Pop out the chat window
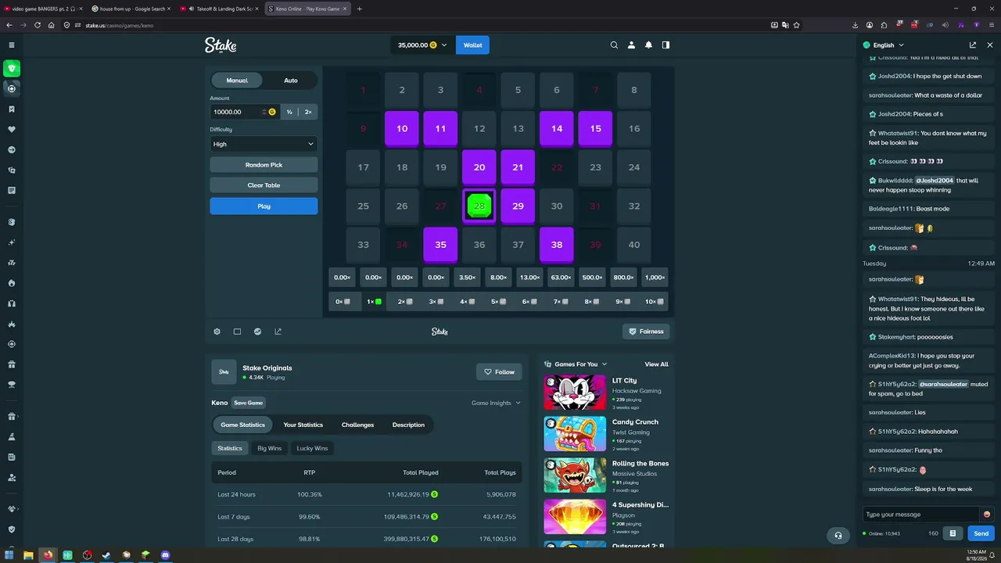The image size is (1001, 563). 973,45
